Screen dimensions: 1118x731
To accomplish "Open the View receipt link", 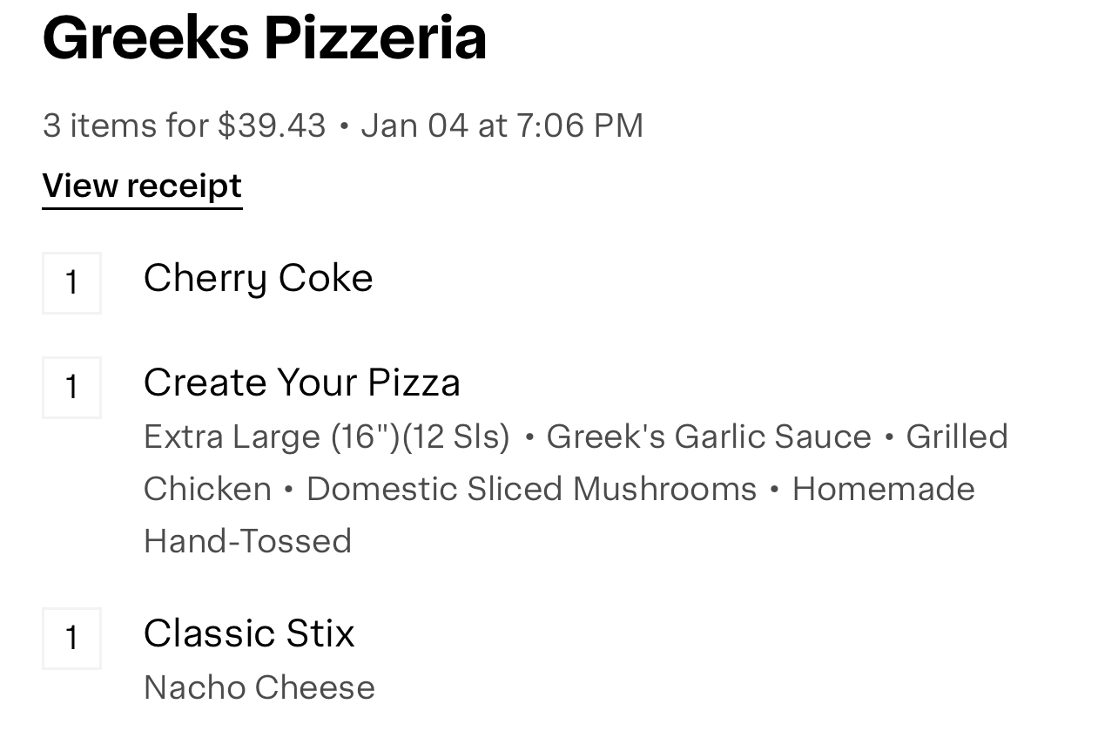I will [x=142, y=186].
